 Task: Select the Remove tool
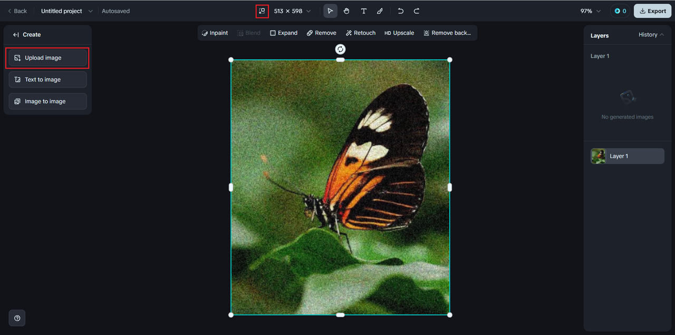[321, 33]
